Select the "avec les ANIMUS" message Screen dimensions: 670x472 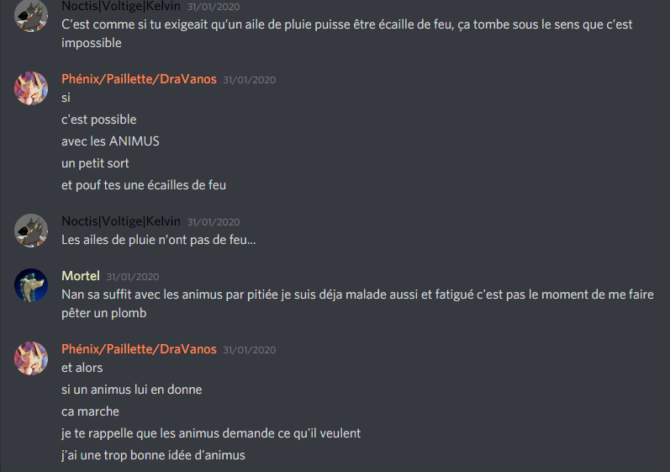(x=110, y=141)
